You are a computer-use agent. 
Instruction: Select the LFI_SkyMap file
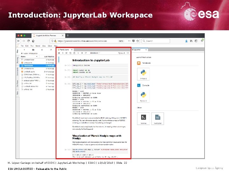tap(38, 77)
